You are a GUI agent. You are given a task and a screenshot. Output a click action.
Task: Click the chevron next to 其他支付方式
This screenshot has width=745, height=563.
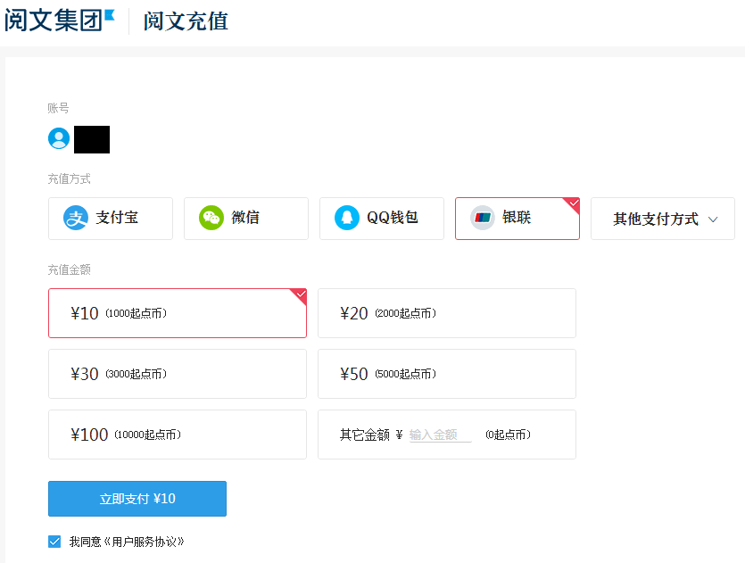[x=713, y=219]
